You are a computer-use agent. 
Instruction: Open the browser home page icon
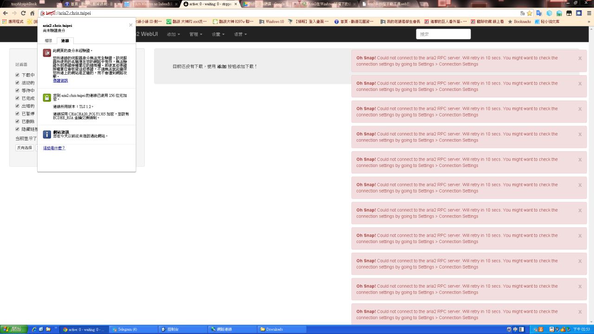32,13
